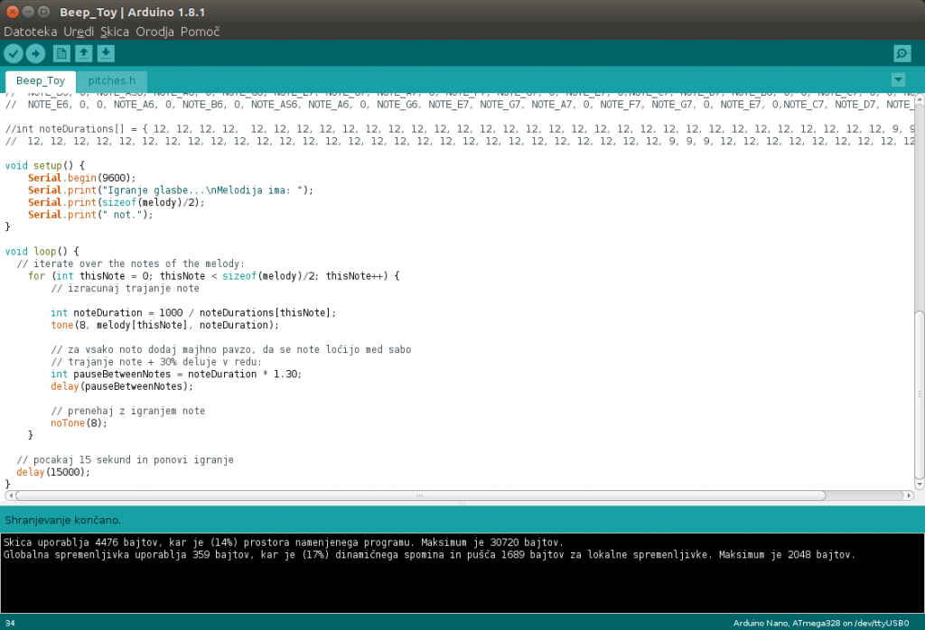Click the console divider grip handle
The width and height of the screenshot is (925, 630).
(462, 503)
